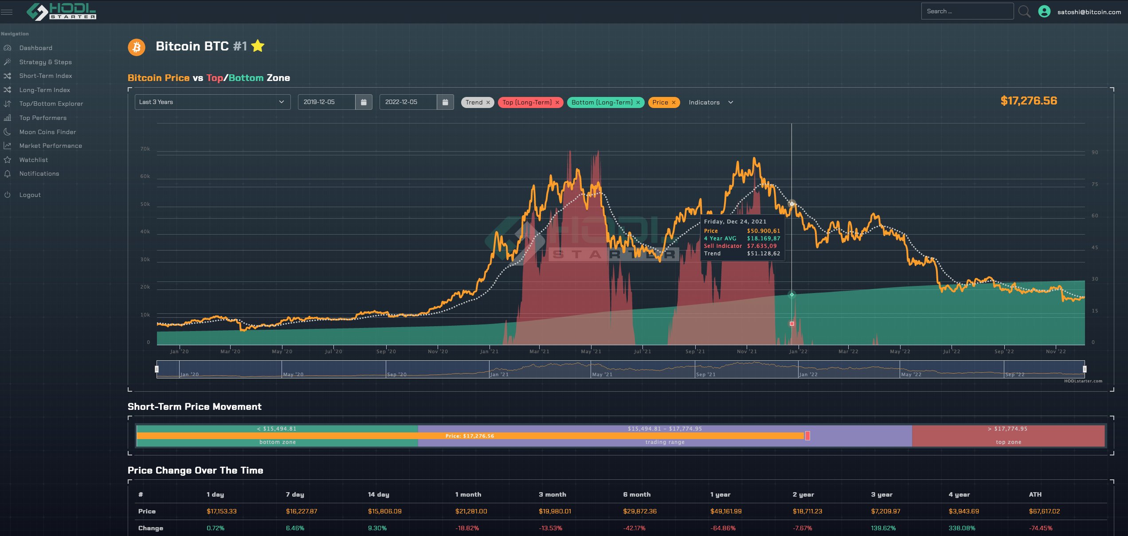Screen dimensions: 1128x536
Task: Click the start date field 2019-12-05
Action: [x=327, y=102]
